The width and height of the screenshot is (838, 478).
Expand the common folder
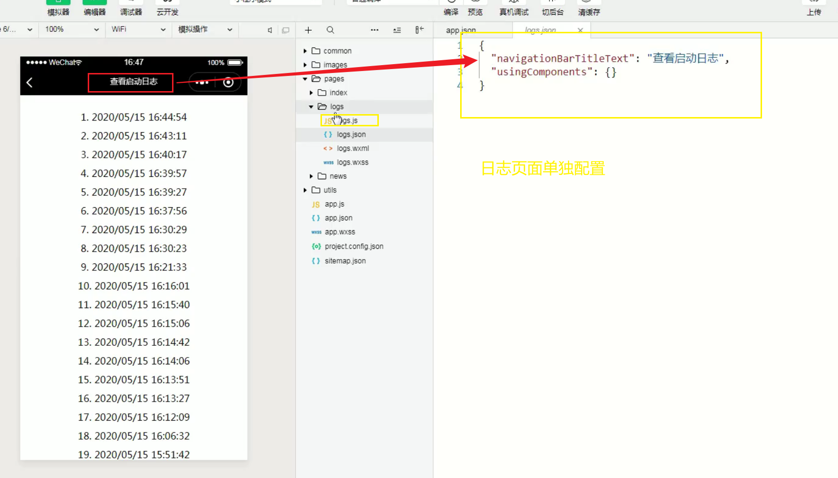[x=337, y=51]
